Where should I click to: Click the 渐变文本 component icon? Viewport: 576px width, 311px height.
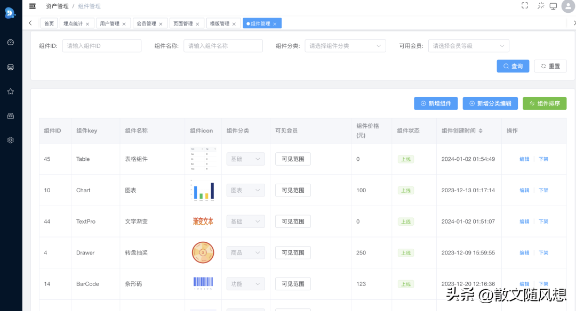pyautogui.click(x=203, y=221)
